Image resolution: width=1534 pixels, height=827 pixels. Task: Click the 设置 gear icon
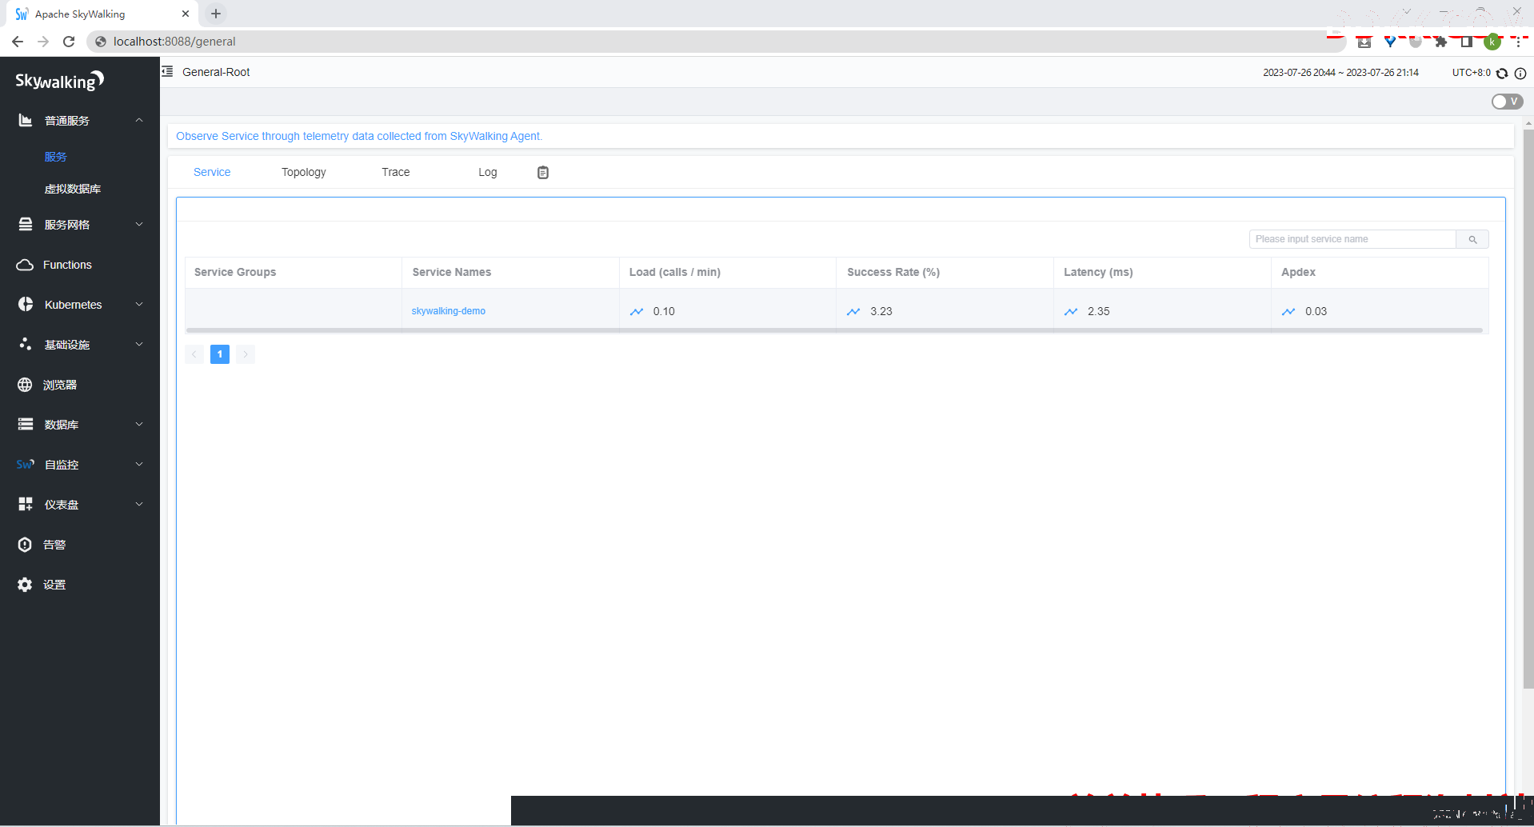(x=25, y=585)
